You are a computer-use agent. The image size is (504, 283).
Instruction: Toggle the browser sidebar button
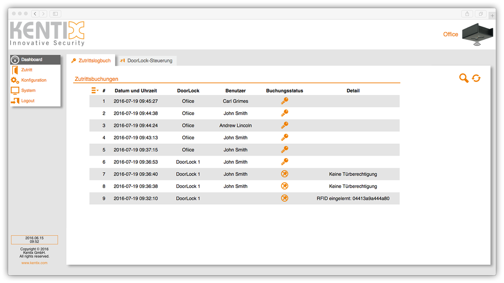[55, 14]
